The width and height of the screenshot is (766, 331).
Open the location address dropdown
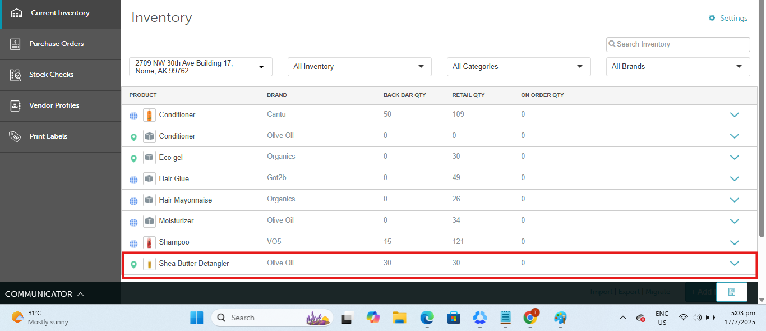pyautogui.click(x=201, y=67)
